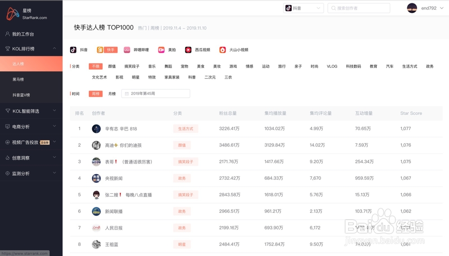Click the 粉丝总量 column header

pyautogui.click(x=228, y=113)
